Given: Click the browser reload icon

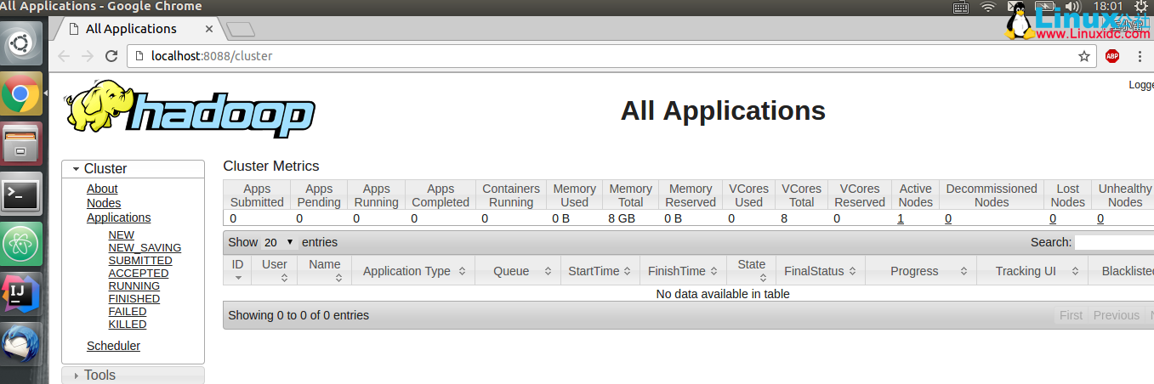Looking at the screenshot, I should 111,56.
